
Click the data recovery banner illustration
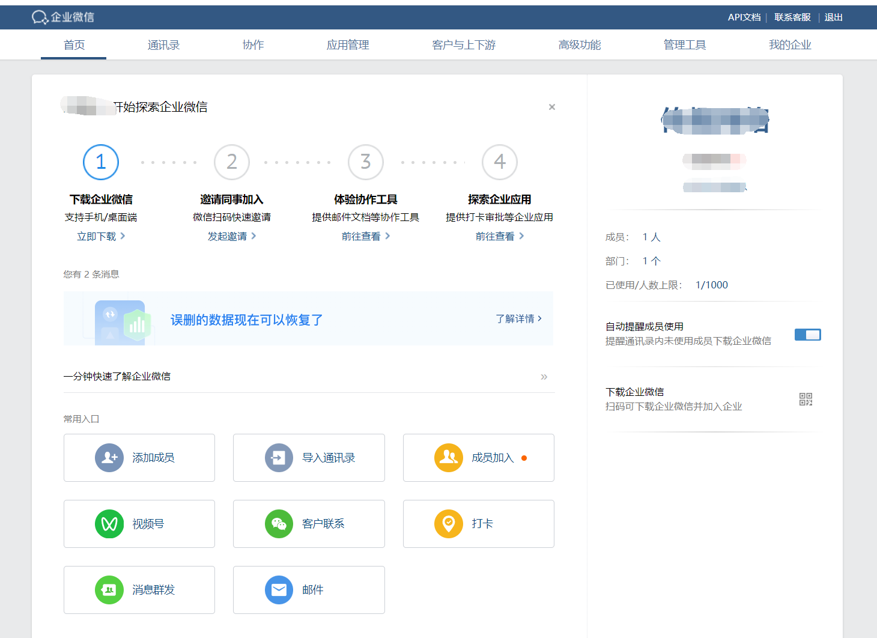(x=123, y=322)
